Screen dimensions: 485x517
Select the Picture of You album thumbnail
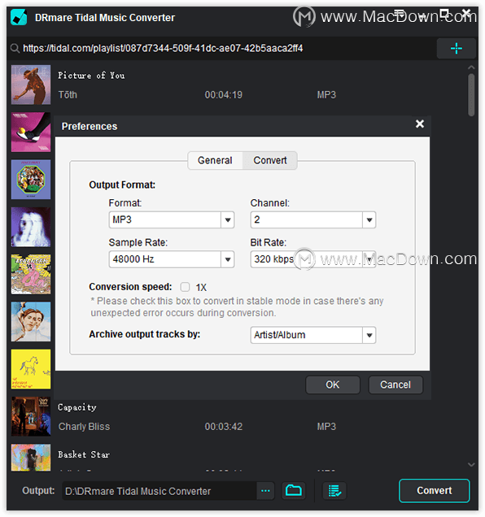pos(31,85)
